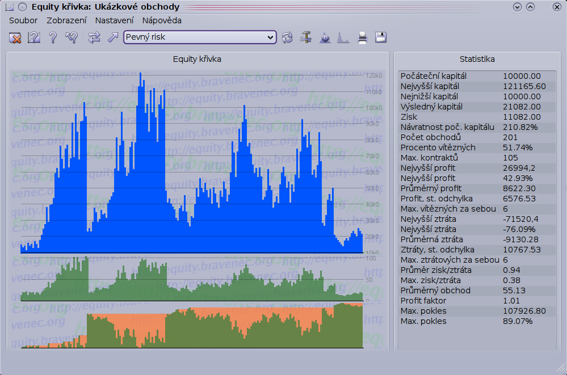Click the histogram chart toolbar icon
The image size is (567, 375).
point(343,38)
